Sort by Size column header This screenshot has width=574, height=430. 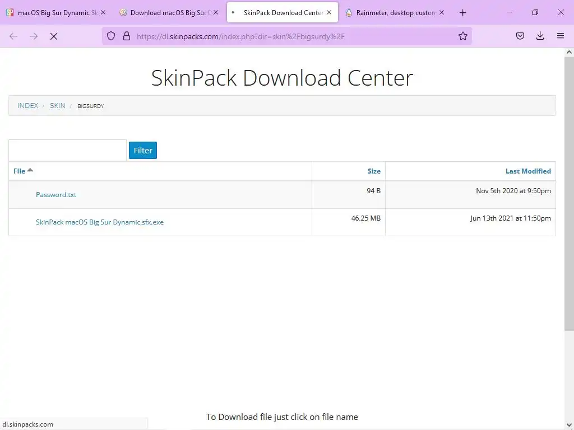[374, 171]
